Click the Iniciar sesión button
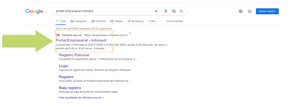The width and height of the screenshot is (293, 111). point(267,11)
